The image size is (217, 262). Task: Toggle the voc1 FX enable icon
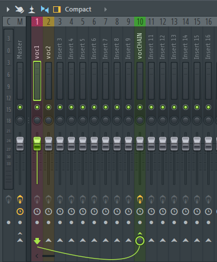pos(37,200)
